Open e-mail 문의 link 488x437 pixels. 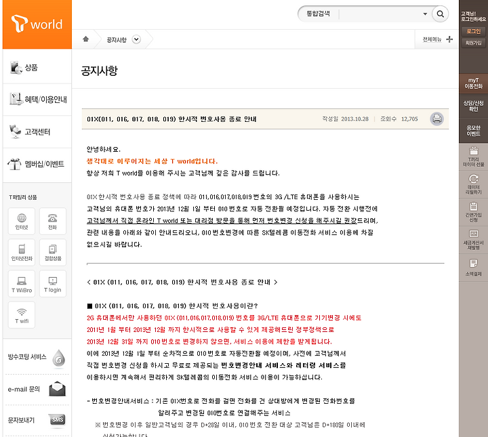[24, 389]
